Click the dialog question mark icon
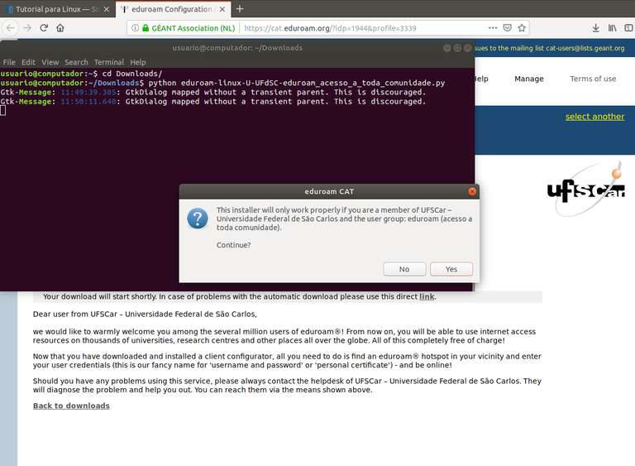 coord(198,219)
